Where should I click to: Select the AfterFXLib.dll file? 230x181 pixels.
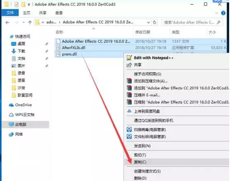coord(141,48)
